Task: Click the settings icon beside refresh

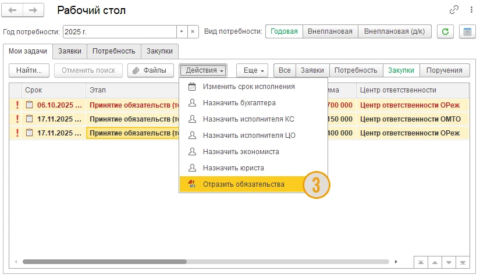Action: coord(467,31)
